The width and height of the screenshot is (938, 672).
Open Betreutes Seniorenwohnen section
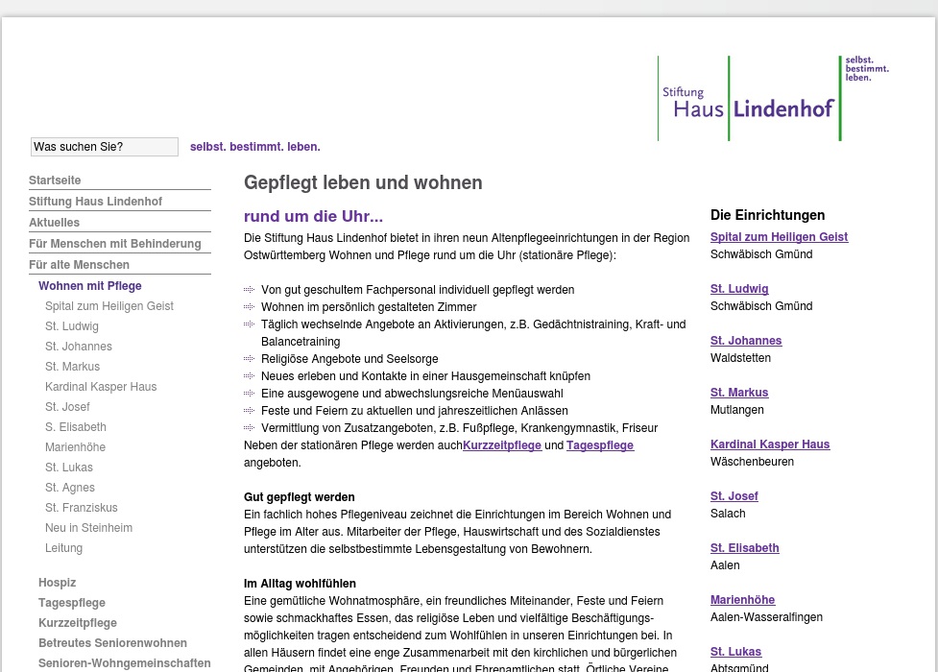pyautogui.click(x=113, y=642)
